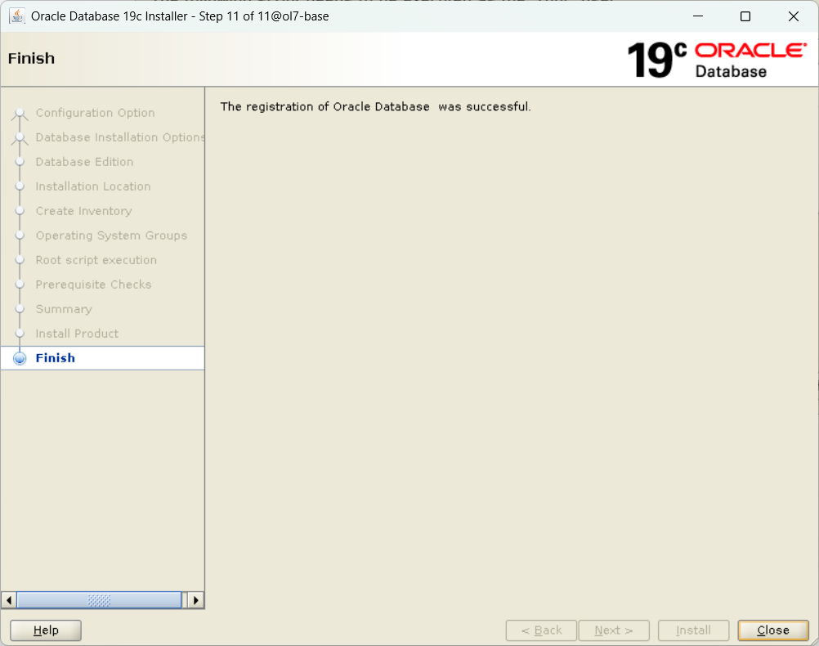This screenshot has width=819, height=646.
Task: Select the Database Installation Options step
Action: click(119, 137)
